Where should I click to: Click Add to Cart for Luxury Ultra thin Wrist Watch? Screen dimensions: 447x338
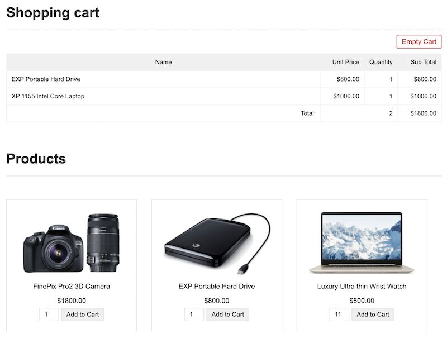tap(372, 314)
